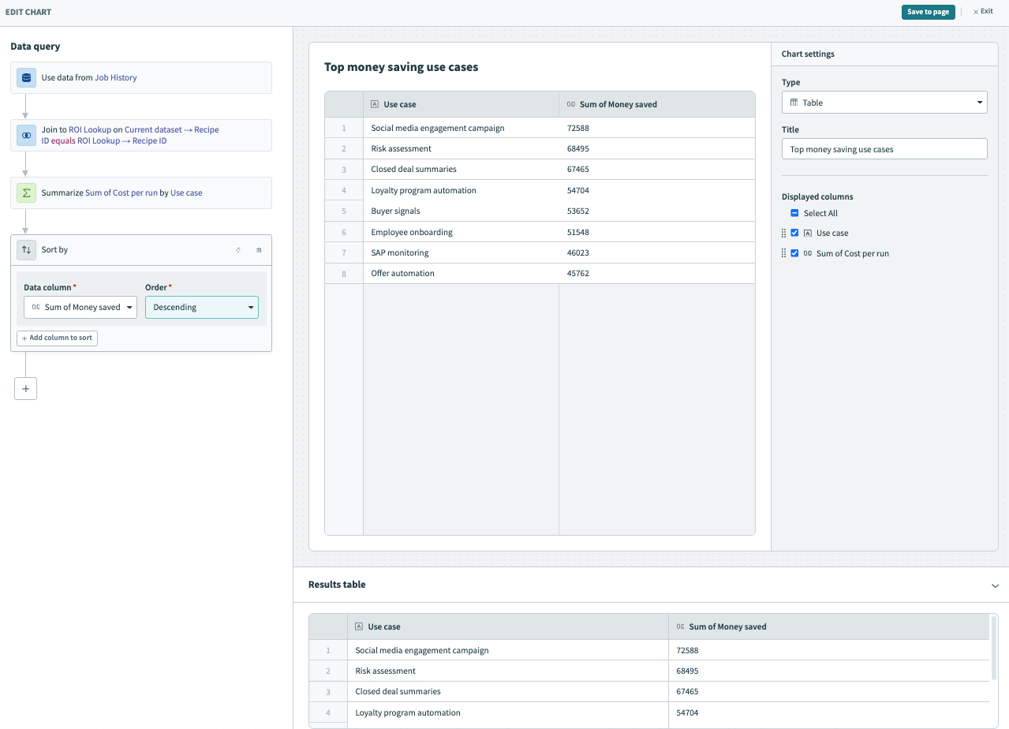The image size is (1009, 729).
Task: Collapse the Results table section chevron
Action: tap(995, 585)
